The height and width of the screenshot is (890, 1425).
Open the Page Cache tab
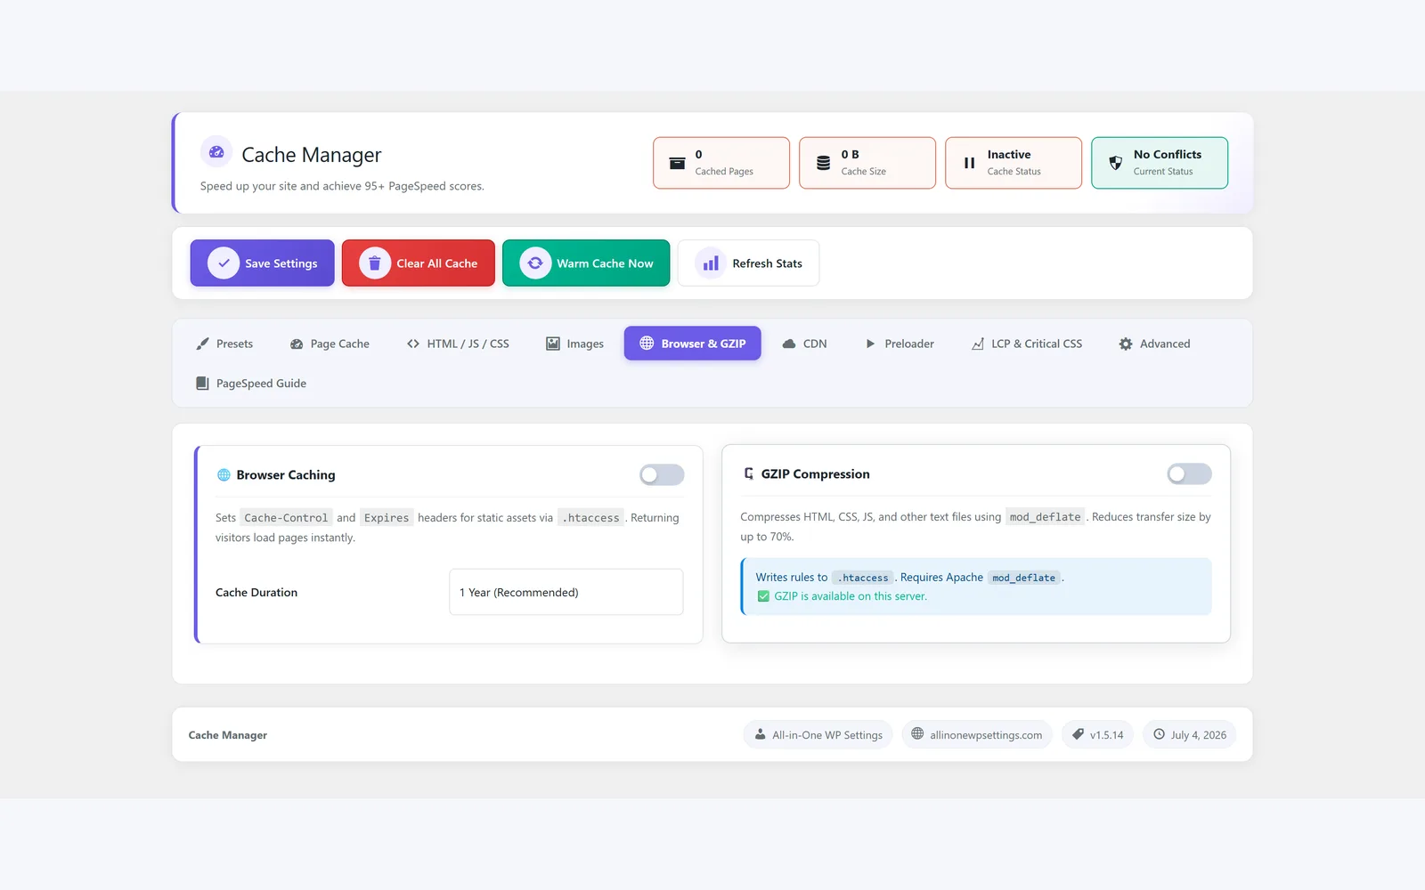pos(330,344)
